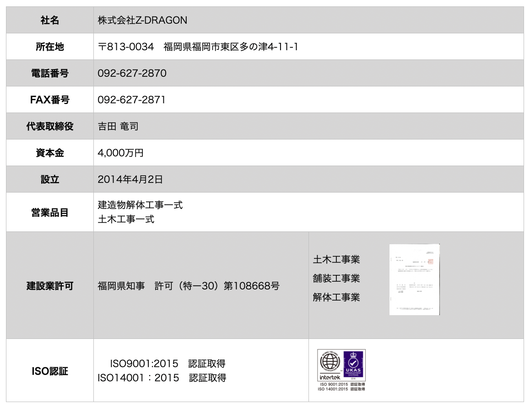
Task: Click the ISO9001:2015 認証取得 line
Action: 168,364
